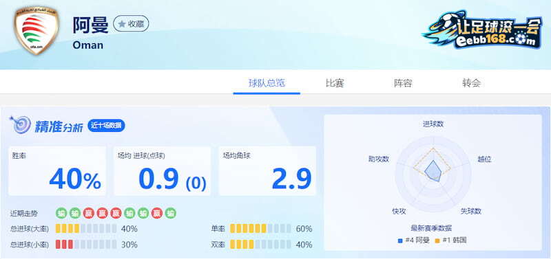Switch to the 球队总览 tab
551x259 pixels.
coord(267,83)
